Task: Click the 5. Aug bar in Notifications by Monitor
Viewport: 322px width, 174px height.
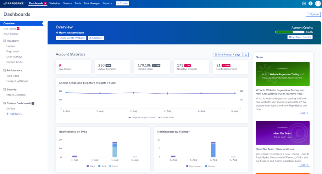Action: pos(213,150)
